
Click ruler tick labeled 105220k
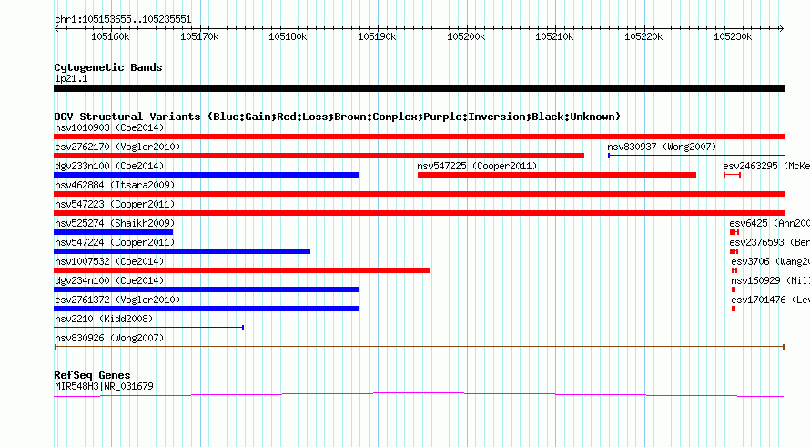click(x=643, y=36)
